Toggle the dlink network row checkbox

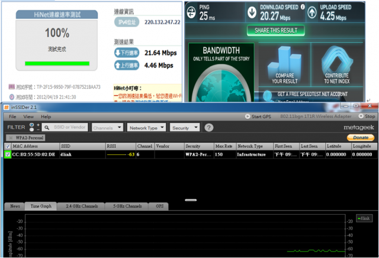[8, 154]
